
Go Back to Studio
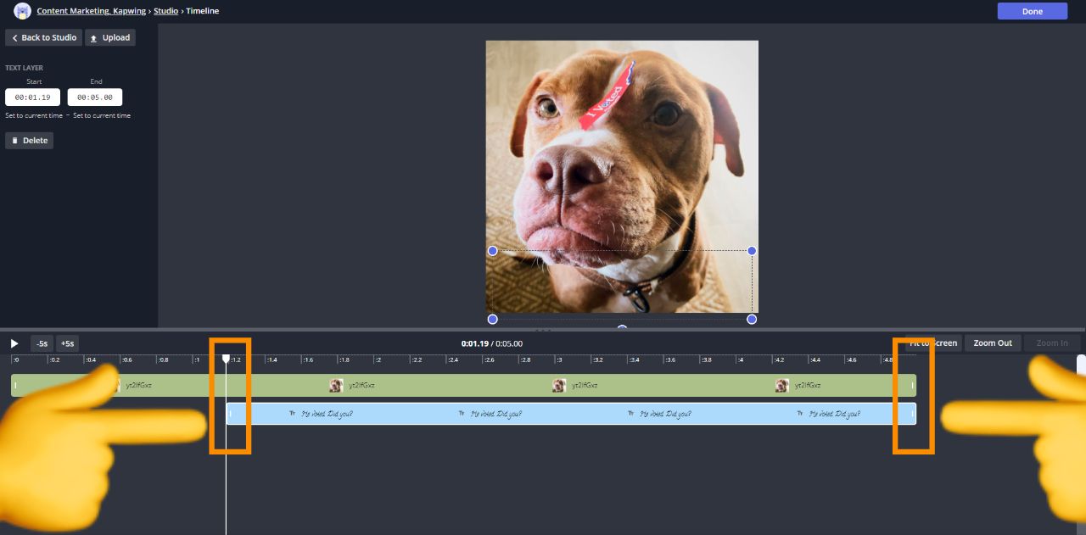[x=43, y=37]
